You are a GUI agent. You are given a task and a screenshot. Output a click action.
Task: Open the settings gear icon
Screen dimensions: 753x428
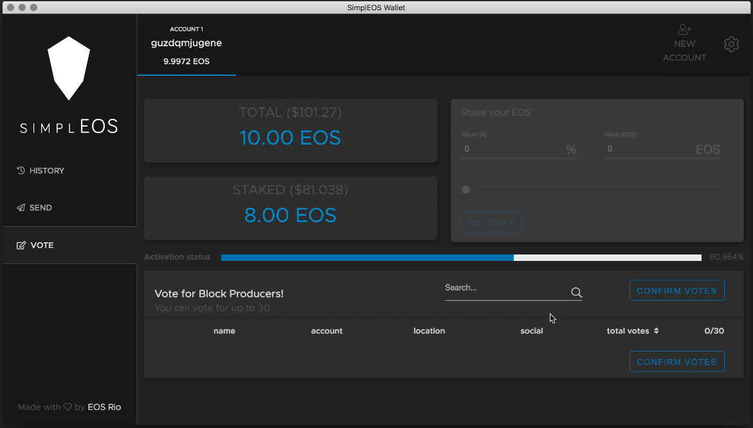click(731, 44)
